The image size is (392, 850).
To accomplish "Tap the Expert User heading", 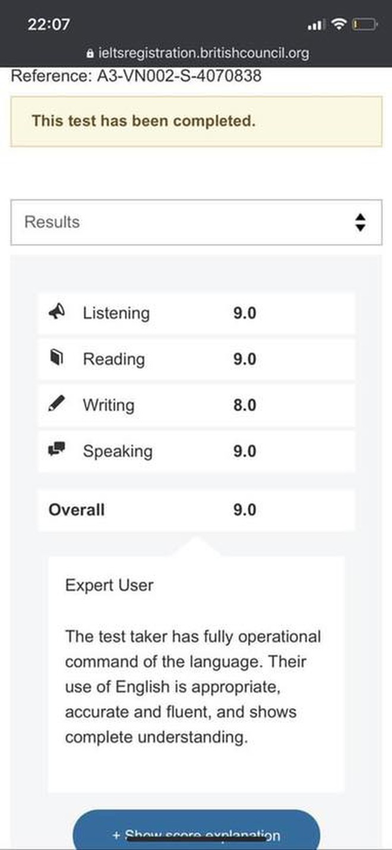I will (109, 585).
